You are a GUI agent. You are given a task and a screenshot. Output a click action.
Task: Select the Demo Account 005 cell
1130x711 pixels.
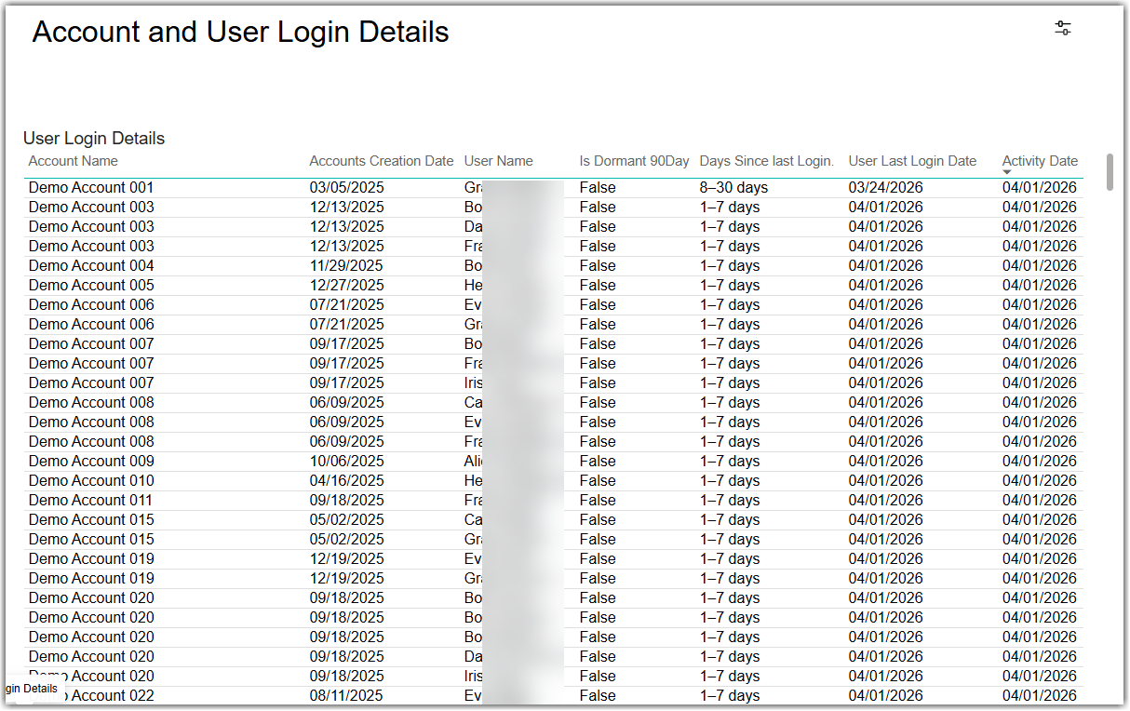[x=91, y=285]
